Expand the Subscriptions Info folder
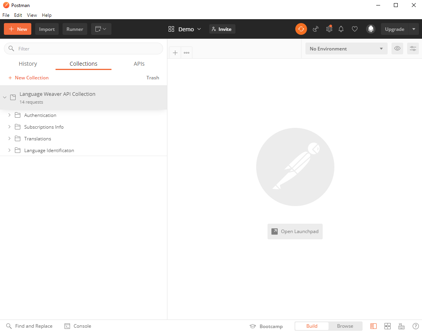Image resolution: width=422 pixels, height=332 pixels. click(9, 127)
